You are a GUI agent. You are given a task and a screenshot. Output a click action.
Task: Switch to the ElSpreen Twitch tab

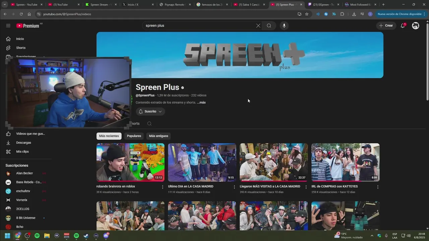tap(323, 5)
